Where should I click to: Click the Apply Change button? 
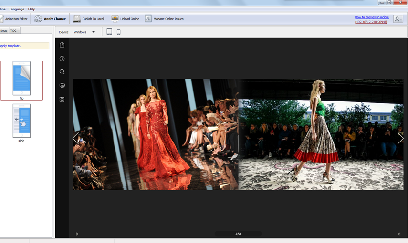click(x=50, y=19)
